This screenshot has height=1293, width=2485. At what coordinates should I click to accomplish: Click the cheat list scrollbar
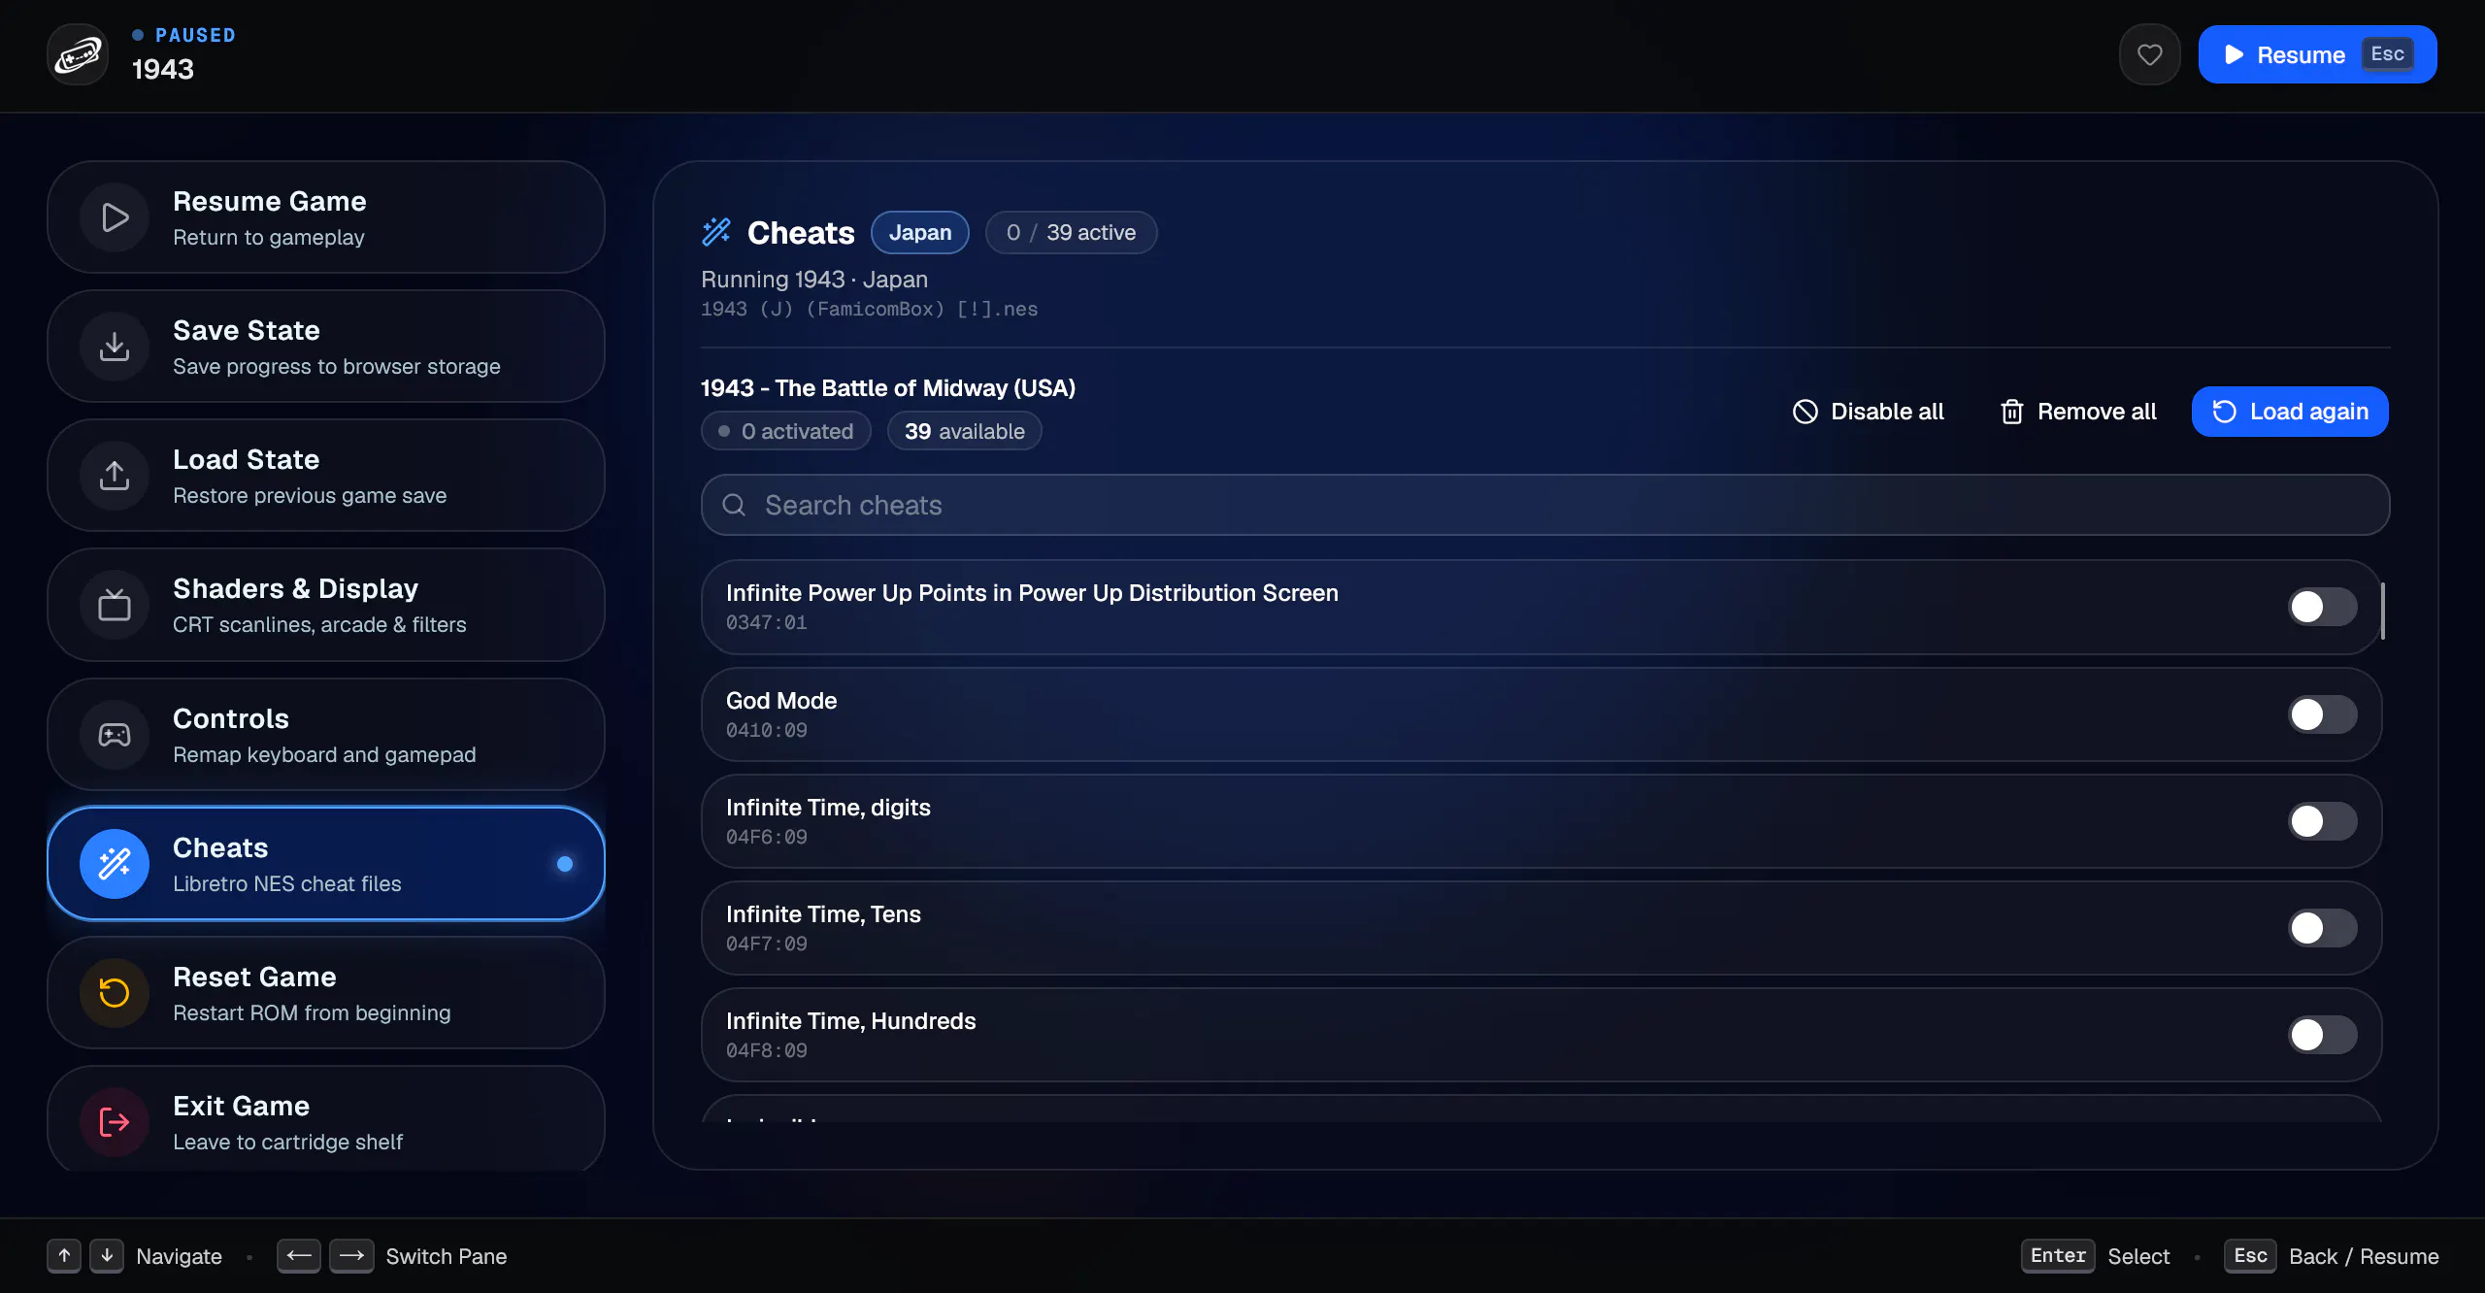2383,611
